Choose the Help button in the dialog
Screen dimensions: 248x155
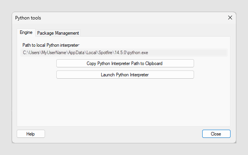[x=31, y=134]
